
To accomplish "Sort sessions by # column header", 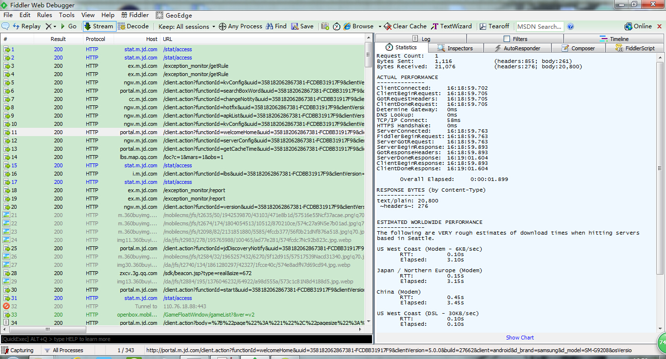I will pos(17,39).
